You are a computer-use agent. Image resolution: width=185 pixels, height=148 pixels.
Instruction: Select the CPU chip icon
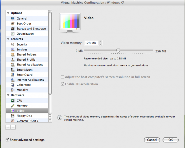(13, 101)
